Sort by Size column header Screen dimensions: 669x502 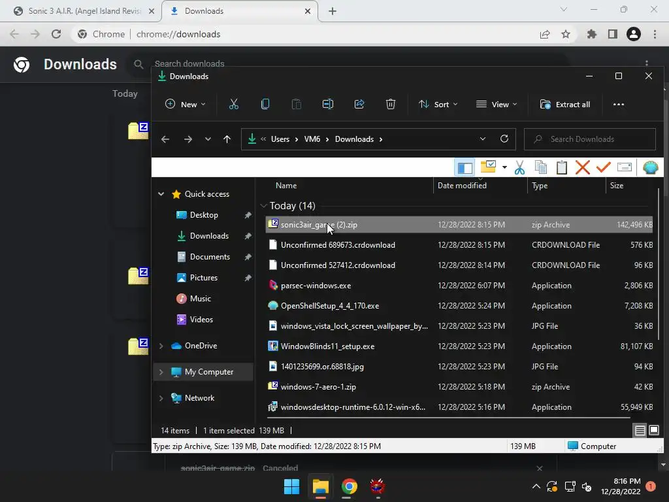616,185
